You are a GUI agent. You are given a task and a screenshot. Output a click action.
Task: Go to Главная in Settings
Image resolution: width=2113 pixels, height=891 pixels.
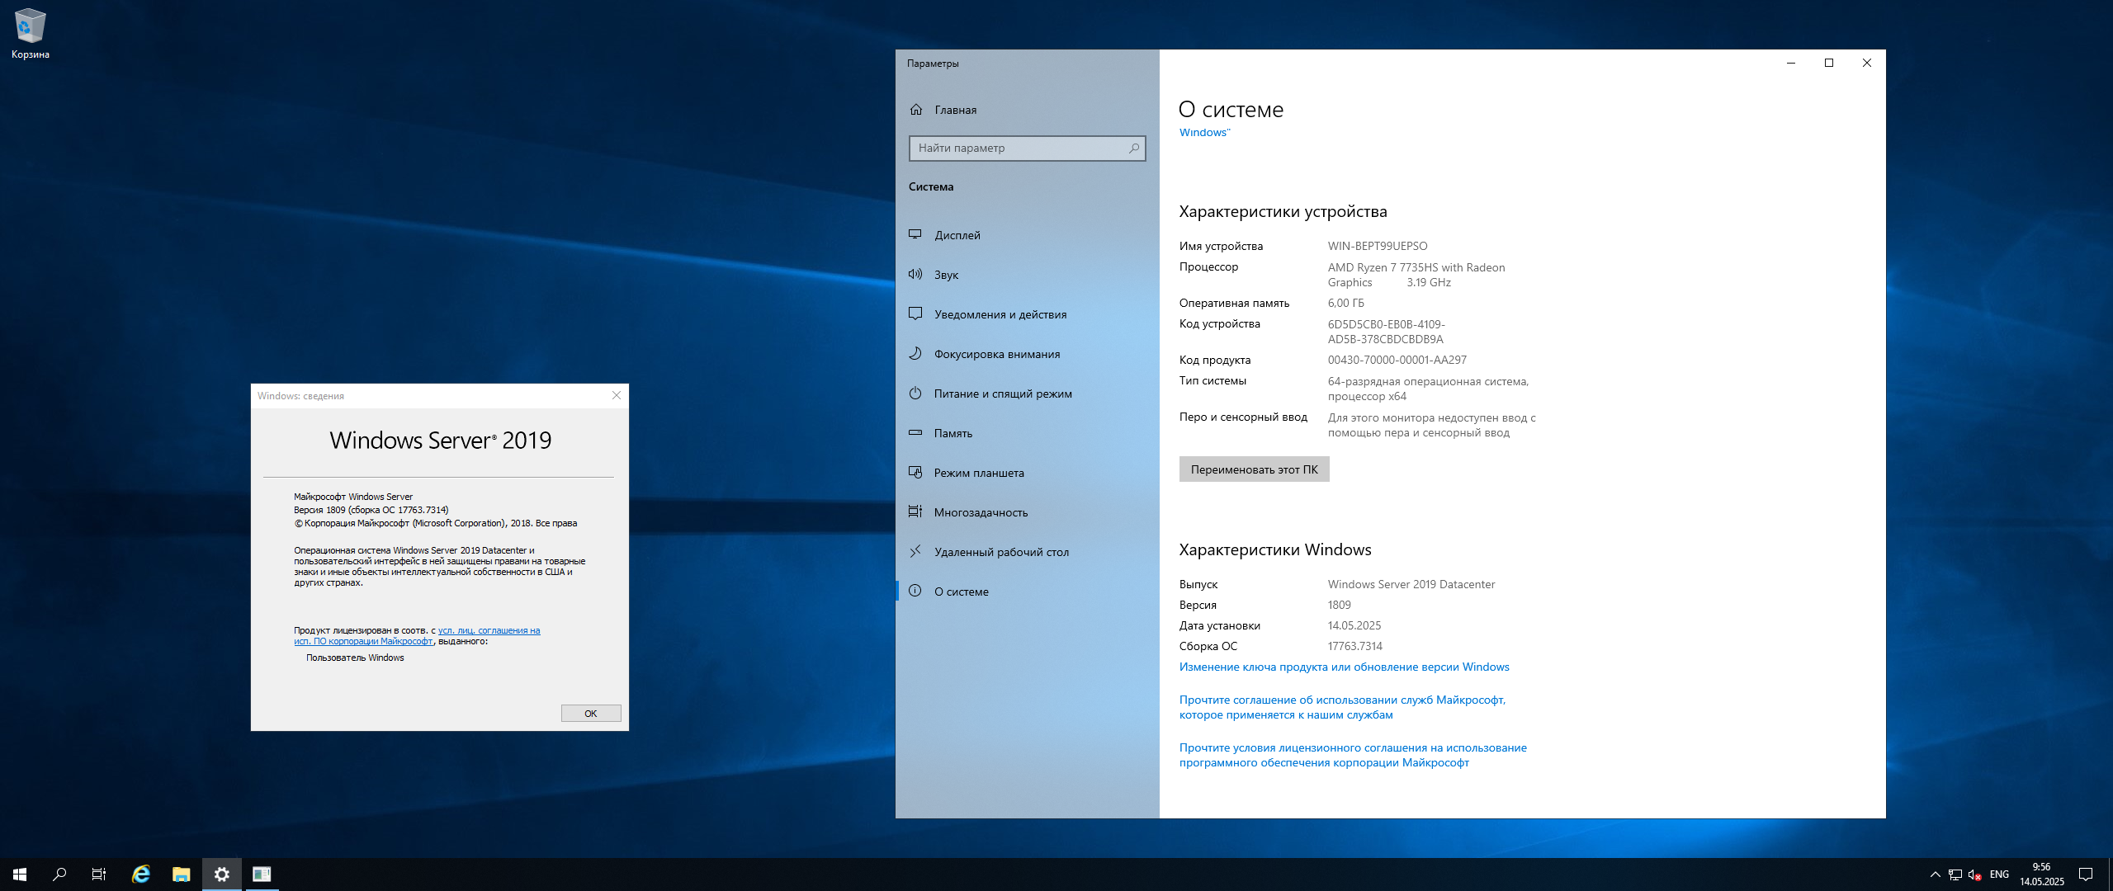(1028, 110)
